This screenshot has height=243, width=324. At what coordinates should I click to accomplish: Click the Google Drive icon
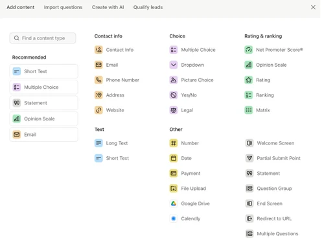(174, 203)
